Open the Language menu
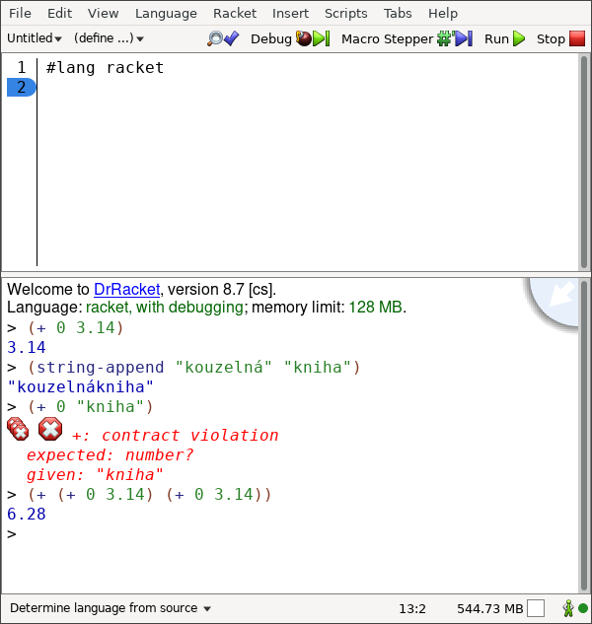This screenshot has width=592, height=624. pyautogui.click(x=166, y=13)
